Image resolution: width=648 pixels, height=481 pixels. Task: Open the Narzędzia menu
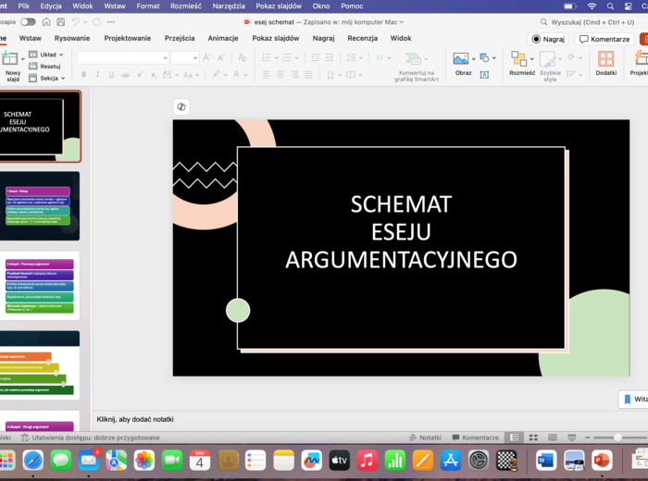(229, 6)
